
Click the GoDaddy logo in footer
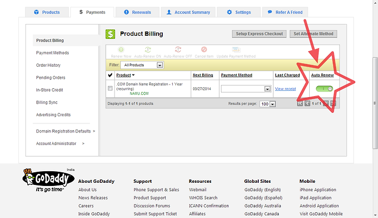[x=48, y=180]
